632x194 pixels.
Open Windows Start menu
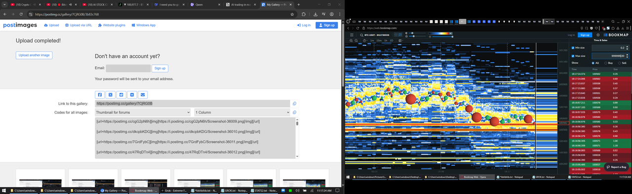click(3, 190)
